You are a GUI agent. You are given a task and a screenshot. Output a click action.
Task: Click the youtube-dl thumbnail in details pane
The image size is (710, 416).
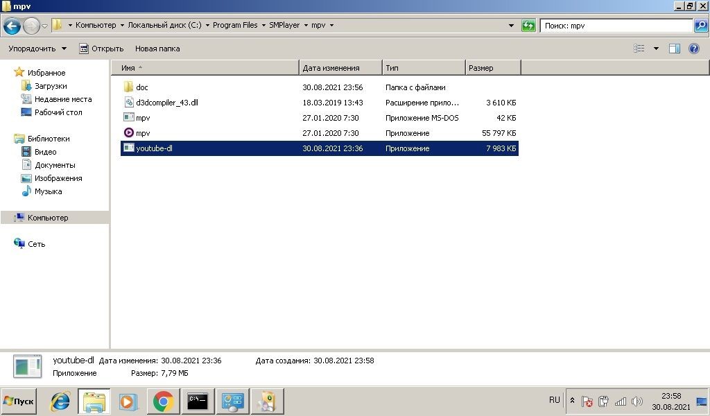tap(28, 367)
